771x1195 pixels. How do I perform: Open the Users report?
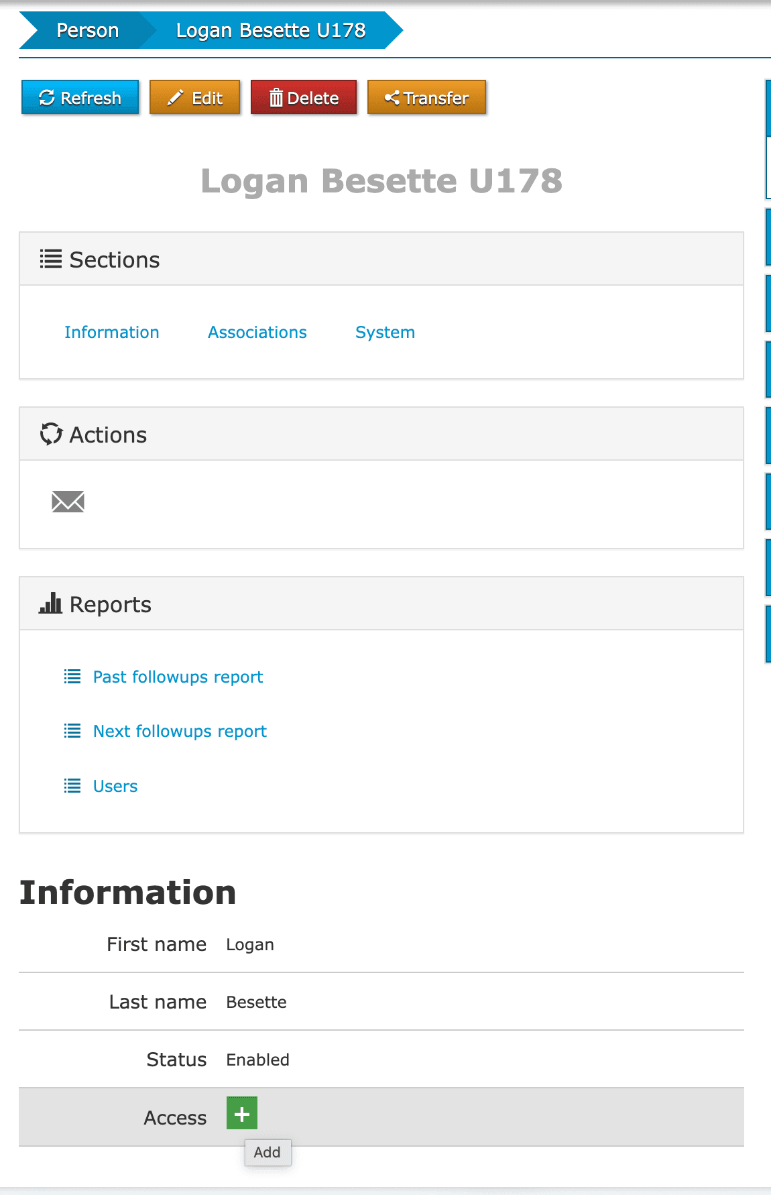115,787
